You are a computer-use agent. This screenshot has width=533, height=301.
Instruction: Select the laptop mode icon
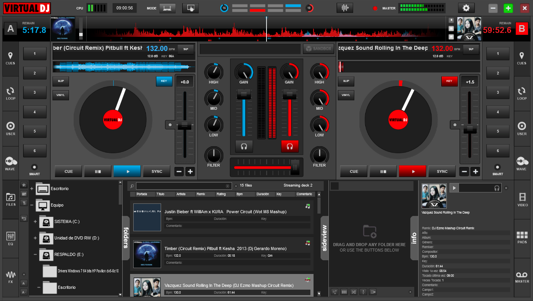[167, 8]
